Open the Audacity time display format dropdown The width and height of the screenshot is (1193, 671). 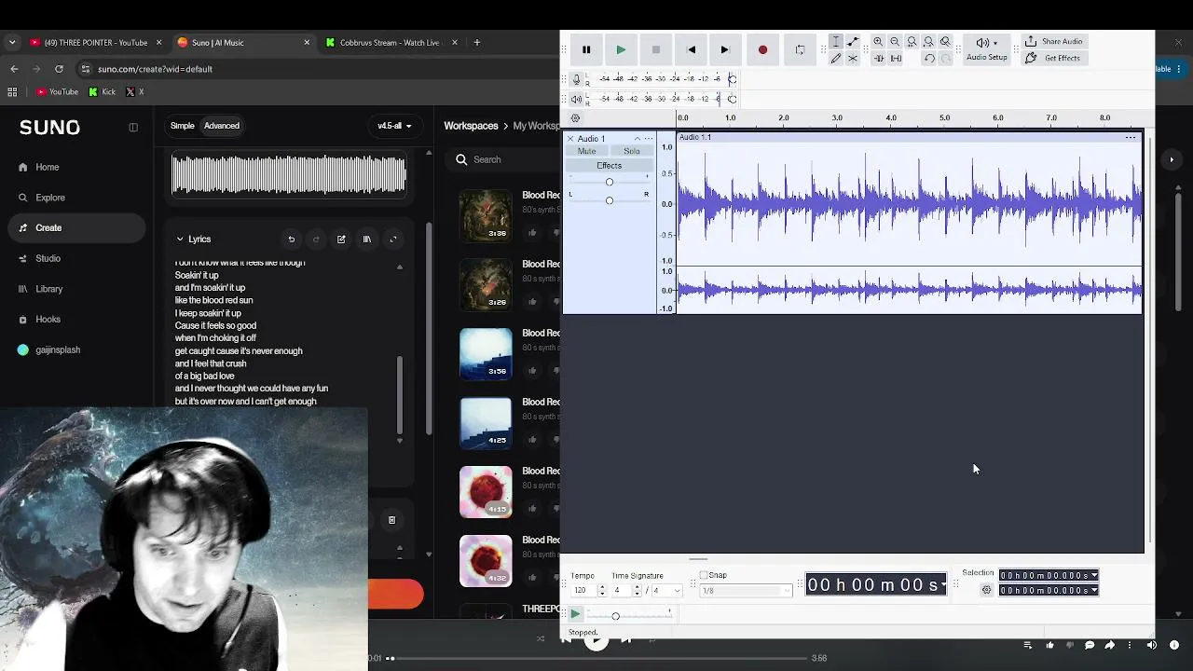[x=943, y=585]
